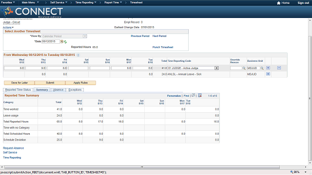Click Sign out link
This screenshot has width=312, height=175.
click(x=303, y=3)
